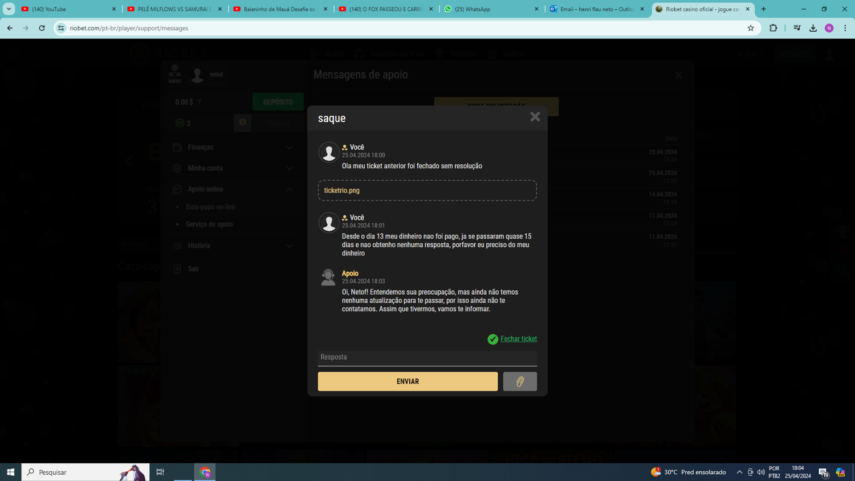Open the Chrome extensions puzzle icon

coord(773,28)
